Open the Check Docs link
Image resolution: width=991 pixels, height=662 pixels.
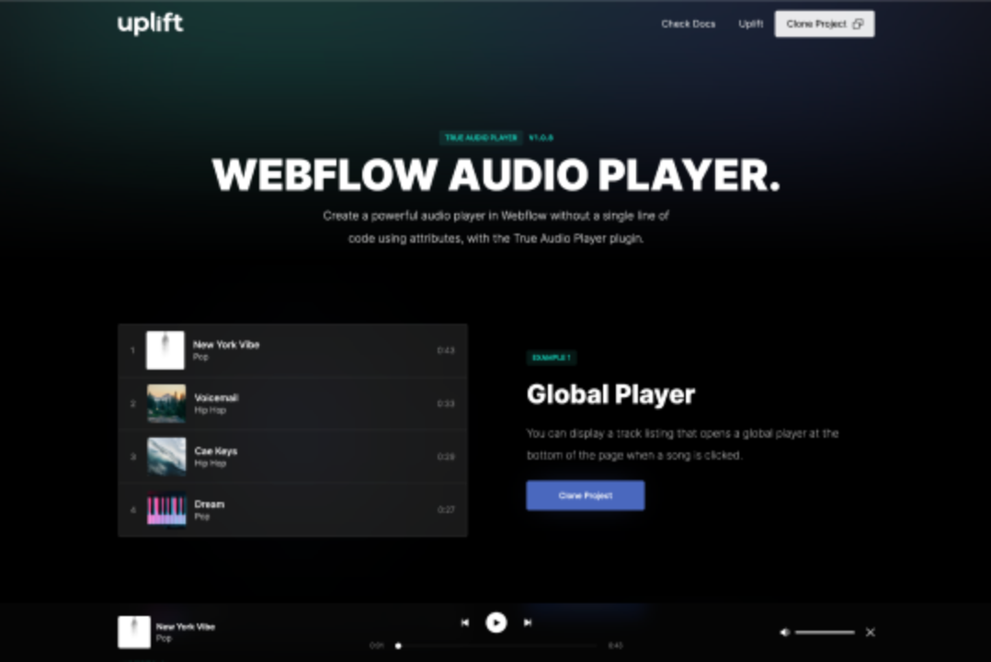point(689,24)
